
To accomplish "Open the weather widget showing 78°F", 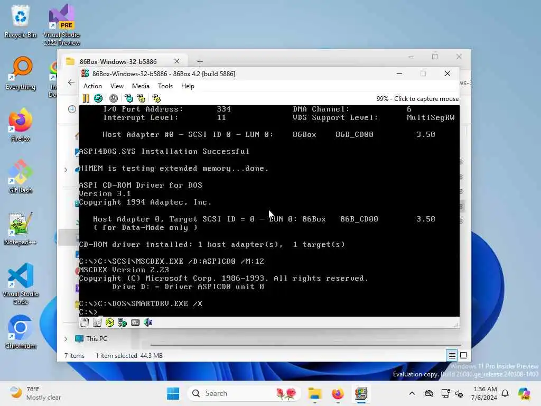I will [x=34, y=393].
